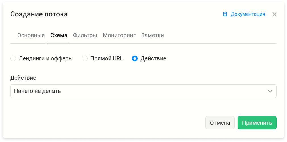Show the Заметки tab

coord(153,35)
